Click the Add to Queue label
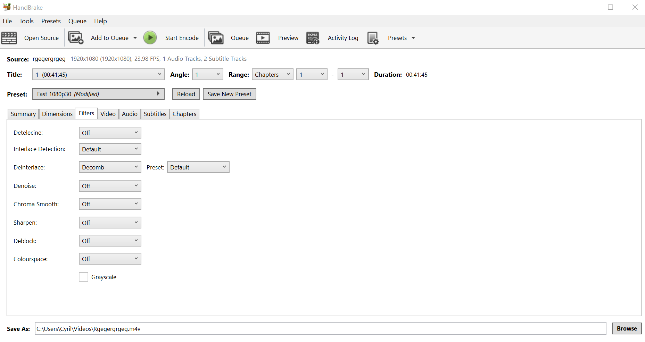Image resolution: width=645 pixels, height=342 pixels. pos(110,38)
